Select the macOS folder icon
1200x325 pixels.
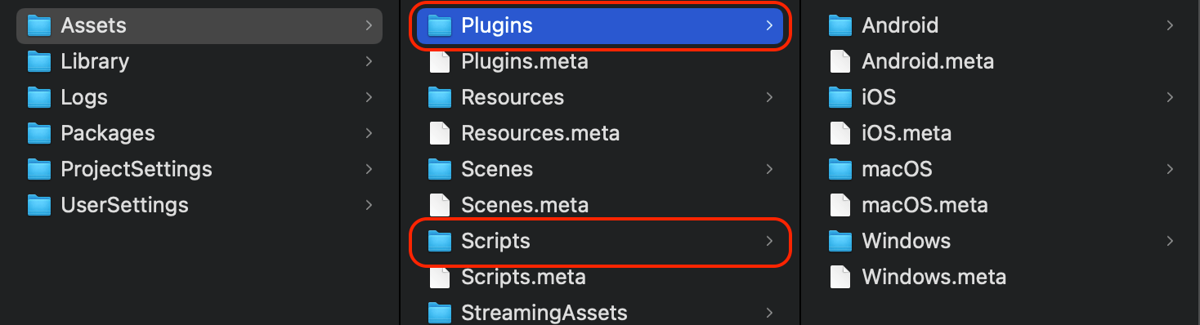[840, 169]
